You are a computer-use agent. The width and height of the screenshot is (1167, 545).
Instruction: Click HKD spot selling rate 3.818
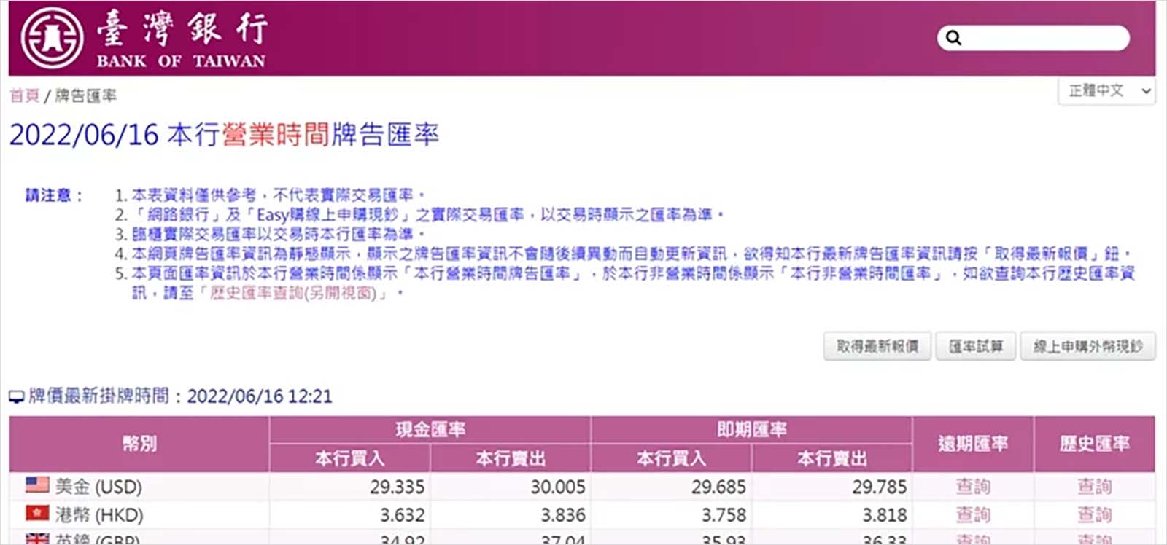click(x=885, y=514)
